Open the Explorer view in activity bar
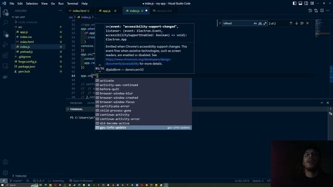The height and width of the screenshot is (187, 333). [x=5, y=12]
